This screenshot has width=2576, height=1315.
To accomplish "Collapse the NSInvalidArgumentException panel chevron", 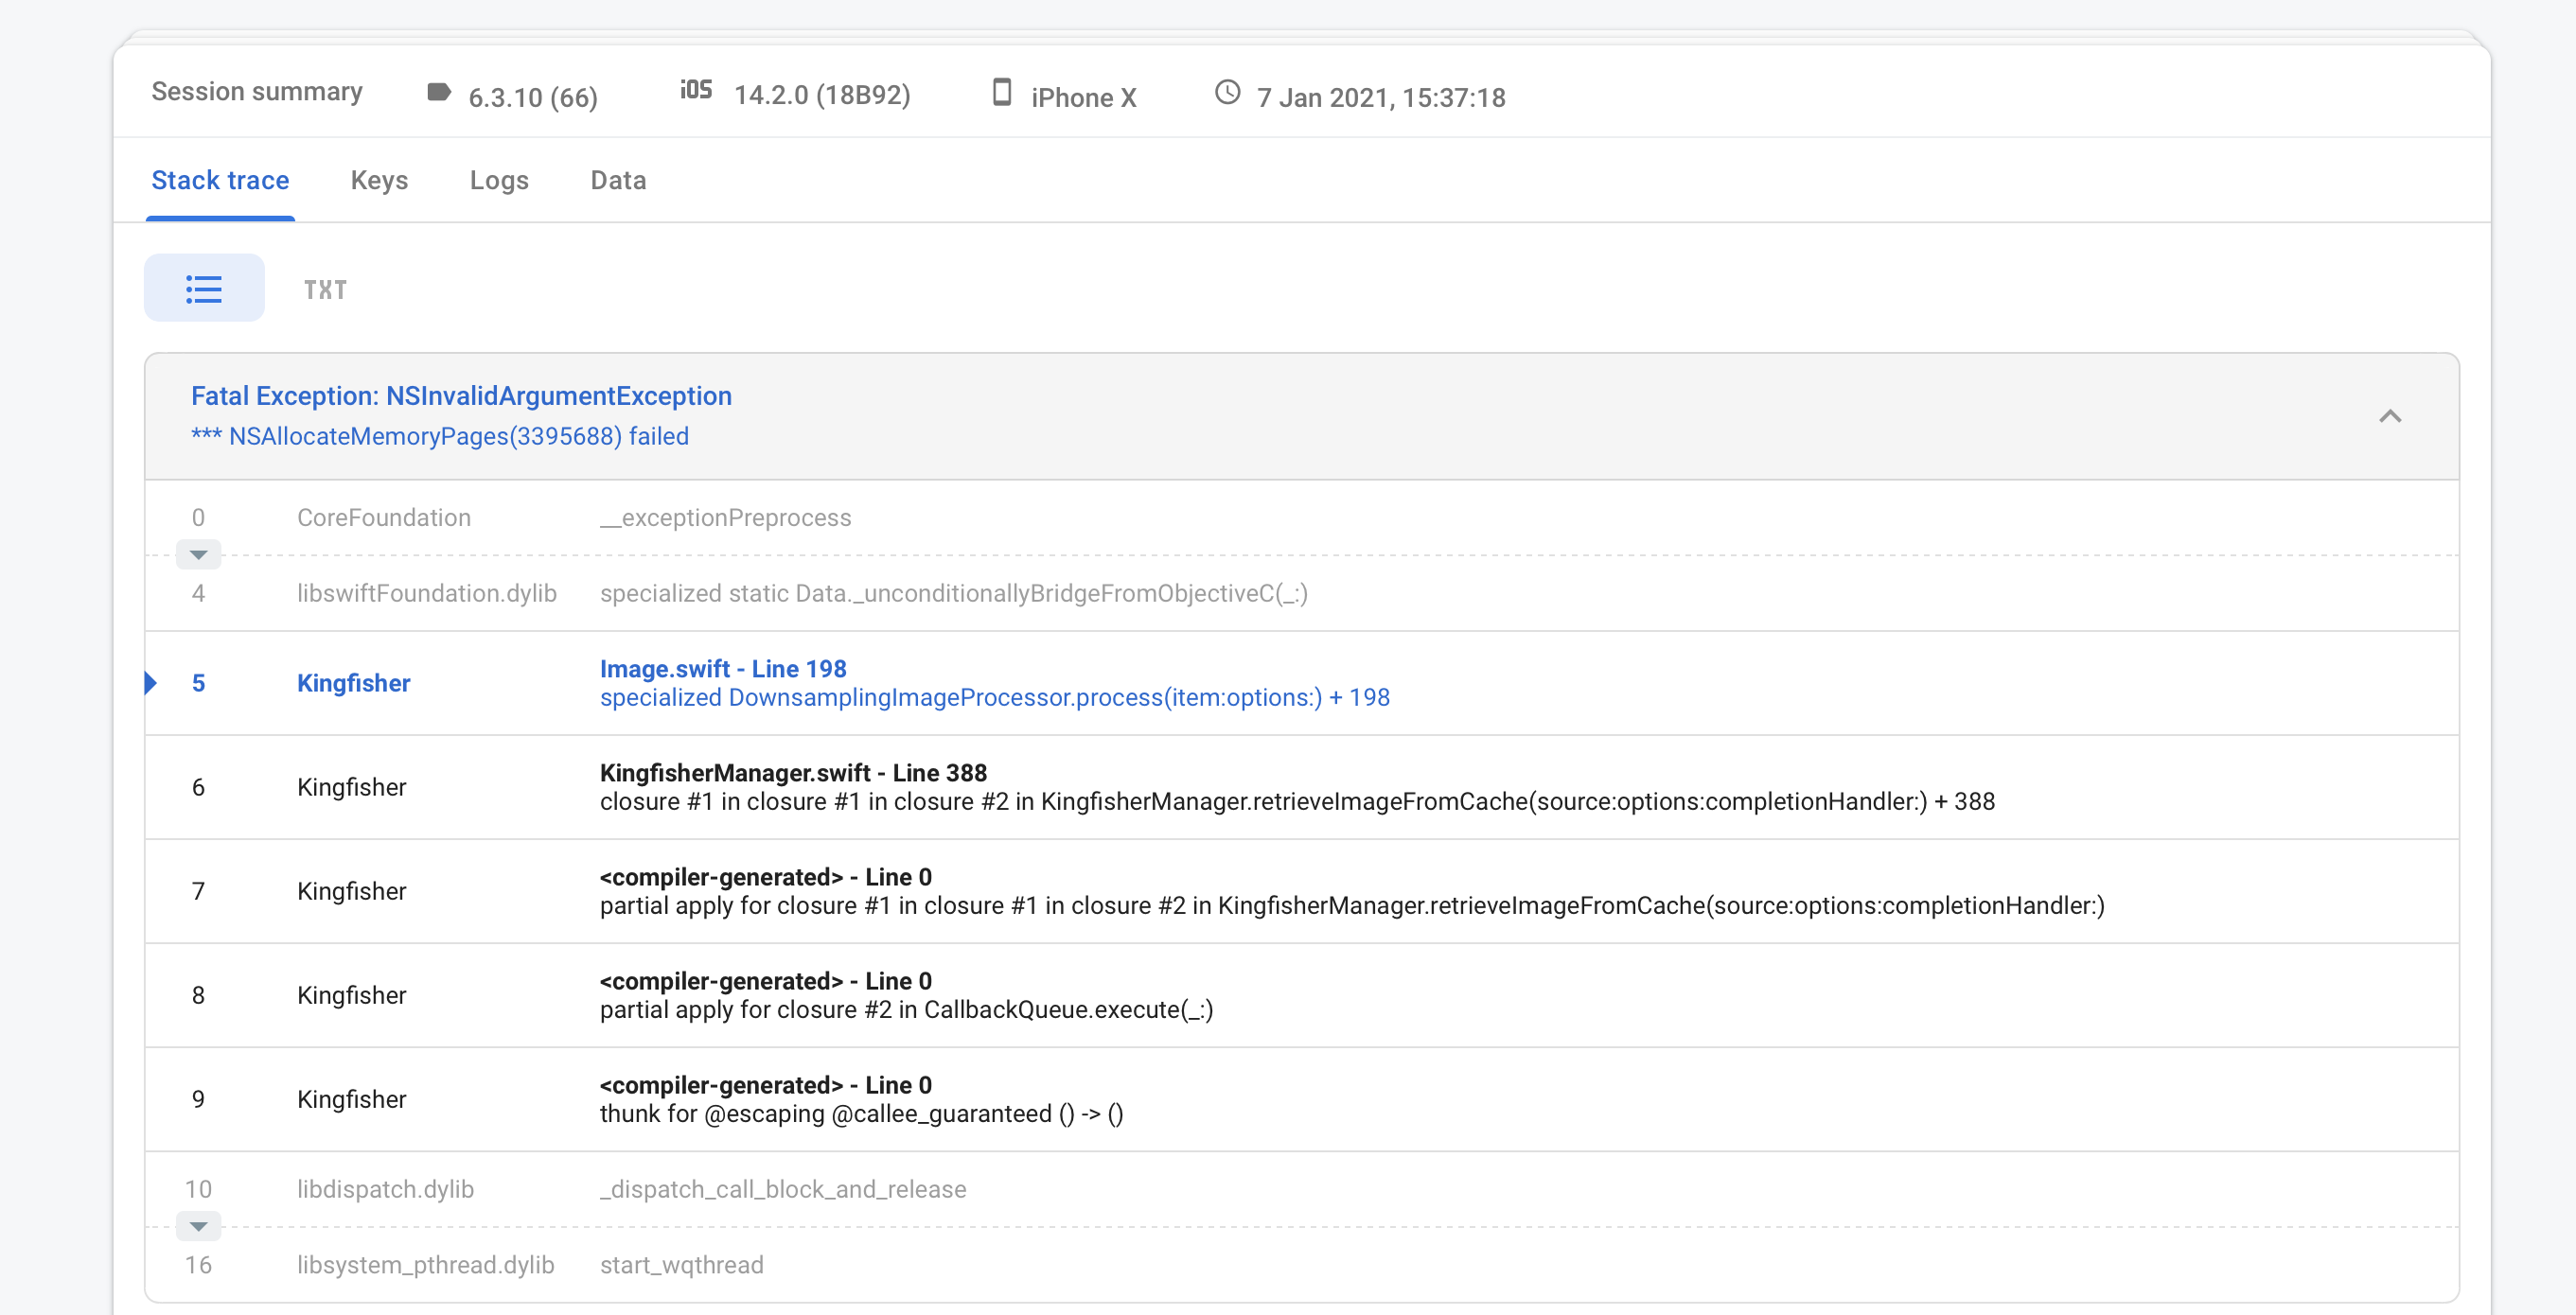I will click(x=2392, y=416).
